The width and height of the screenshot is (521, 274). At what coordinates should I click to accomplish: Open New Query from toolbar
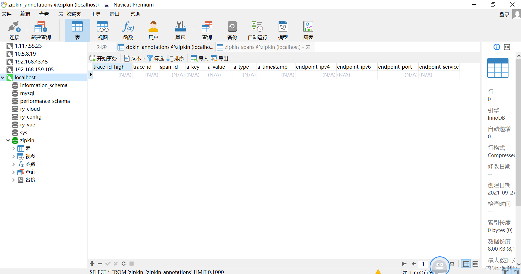click(41, 30)
